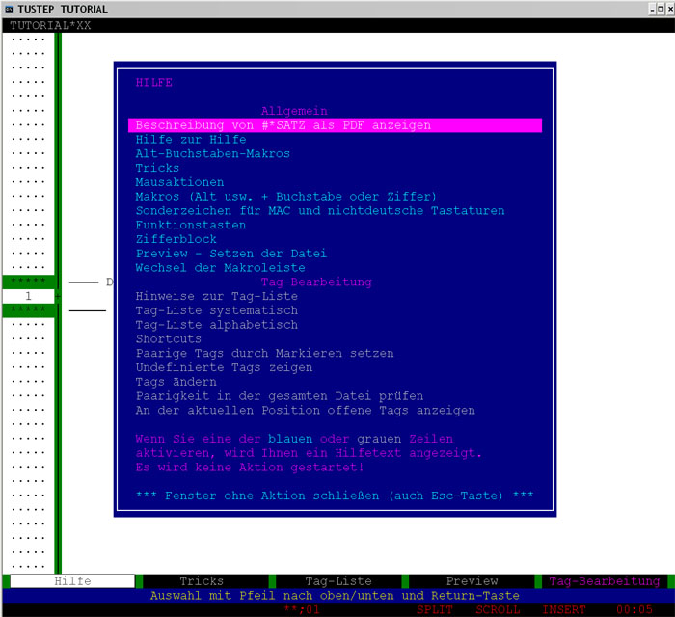Click 'Tricks' in the bottom macro bar

202,581
